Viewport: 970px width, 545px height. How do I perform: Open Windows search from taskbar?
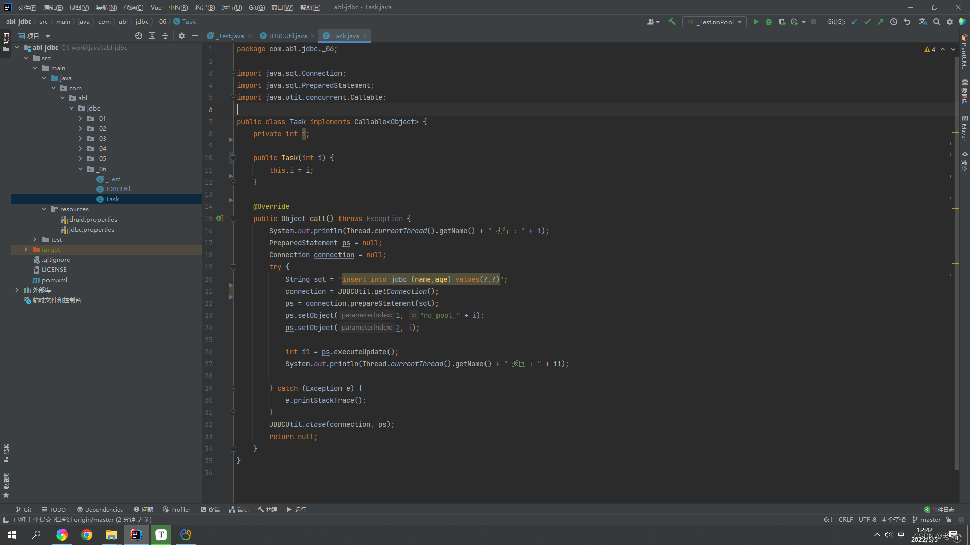pyautogui.click(x=36, y=535)
